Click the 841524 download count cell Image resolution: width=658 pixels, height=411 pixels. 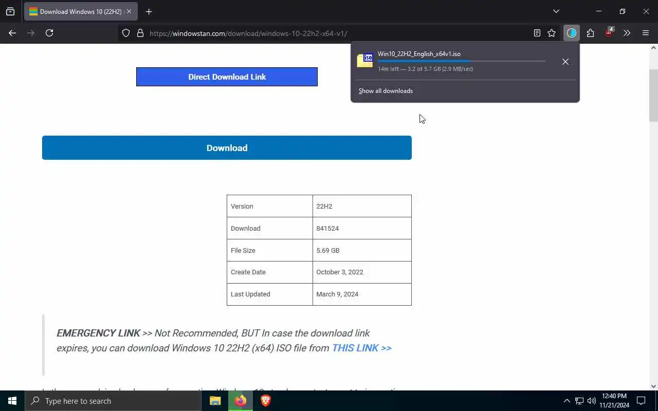coord(362,228)
